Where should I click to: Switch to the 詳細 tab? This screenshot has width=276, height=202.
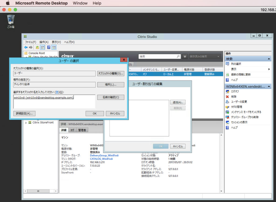tap(64, 130)
